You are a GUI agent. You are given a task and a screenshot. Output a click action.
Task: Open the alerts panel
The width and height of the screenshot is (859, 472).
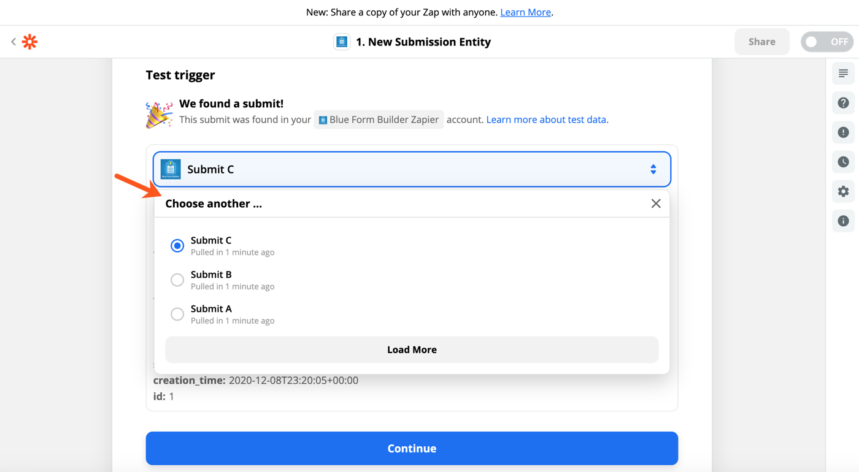point(843,132)
